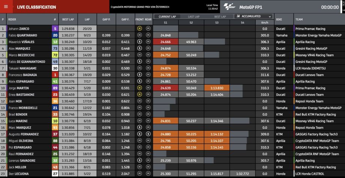The image size is (345, 178).
Task: Select rider Marc MARQUEZ
Action: pyautogui.click(x=20, y=128)
